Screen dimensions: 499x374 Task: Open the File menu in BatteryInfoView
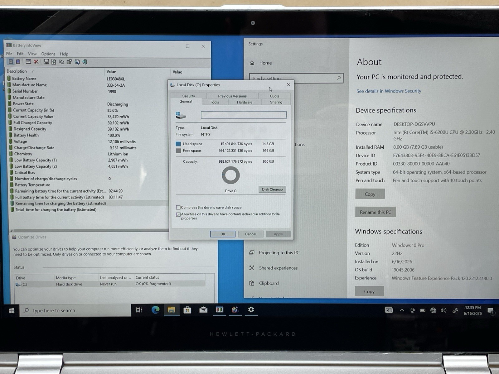(x=9, y=54)
